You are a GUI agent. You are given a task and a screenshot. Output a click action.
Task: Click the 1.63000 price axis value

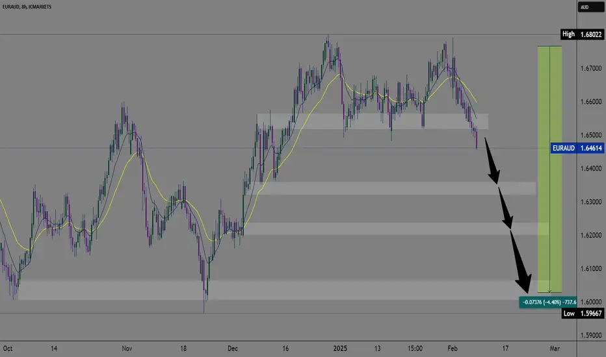point(591,202)
